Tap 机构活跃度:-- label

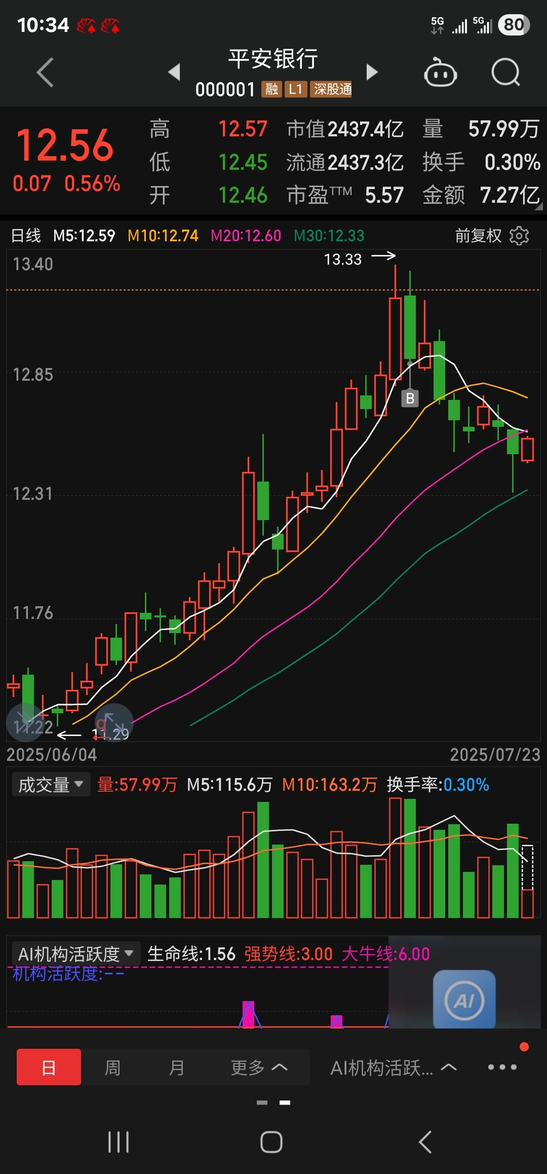(x=68, y=974)
